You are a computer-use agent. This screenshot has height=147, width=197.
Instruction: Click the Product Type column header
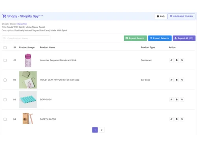(148, 47)
